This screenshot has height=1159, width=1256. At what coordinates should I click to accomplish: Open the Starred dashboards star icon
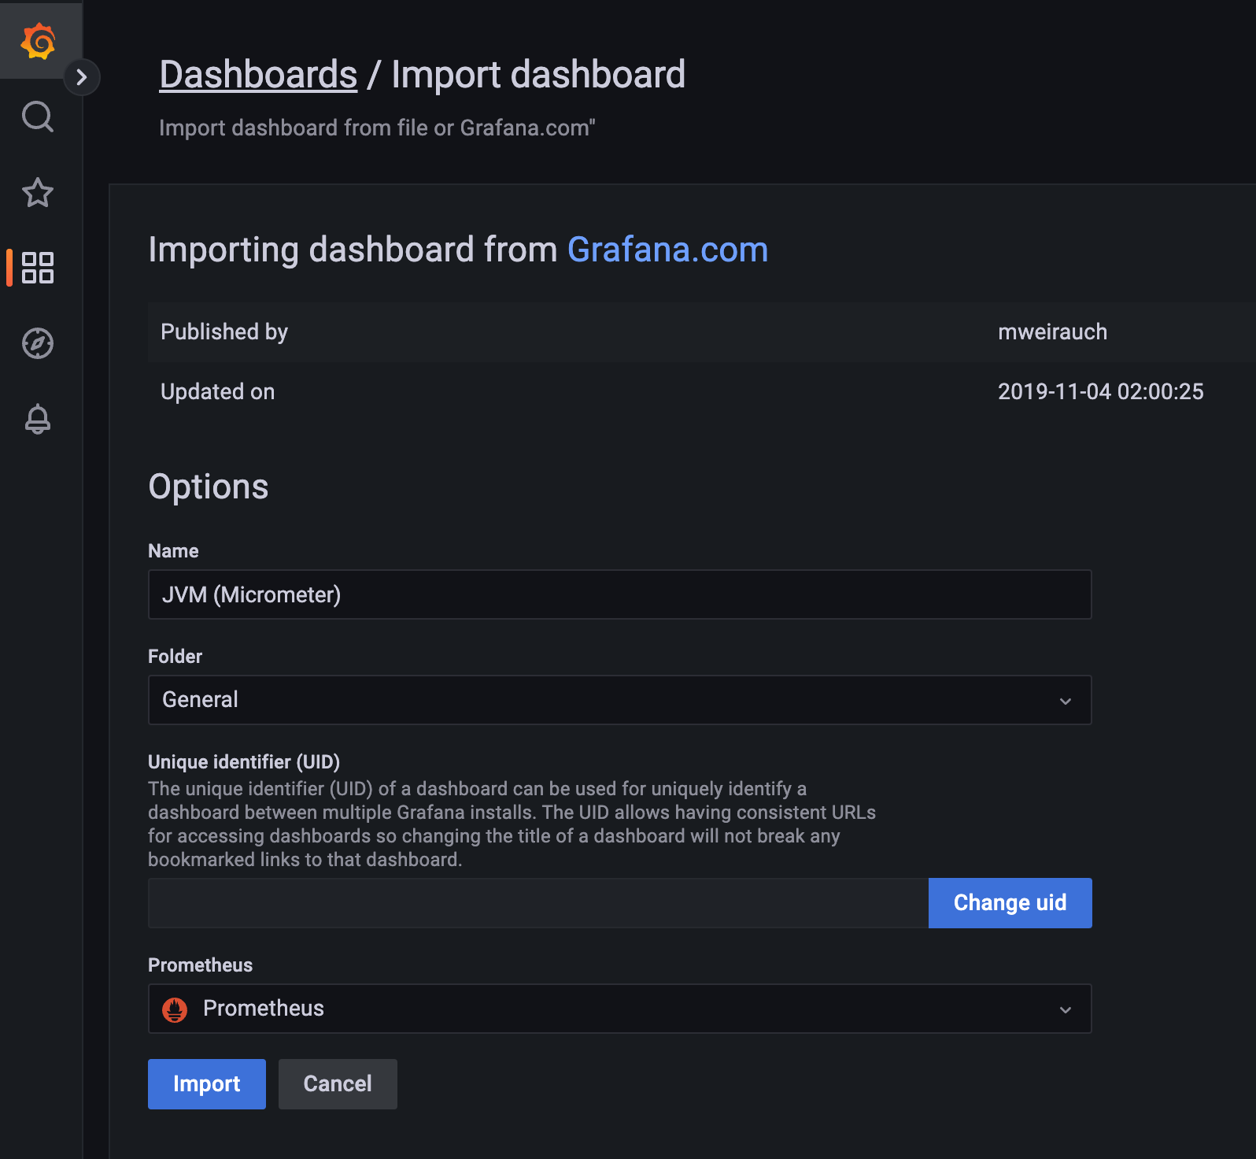tap(38, 192)
